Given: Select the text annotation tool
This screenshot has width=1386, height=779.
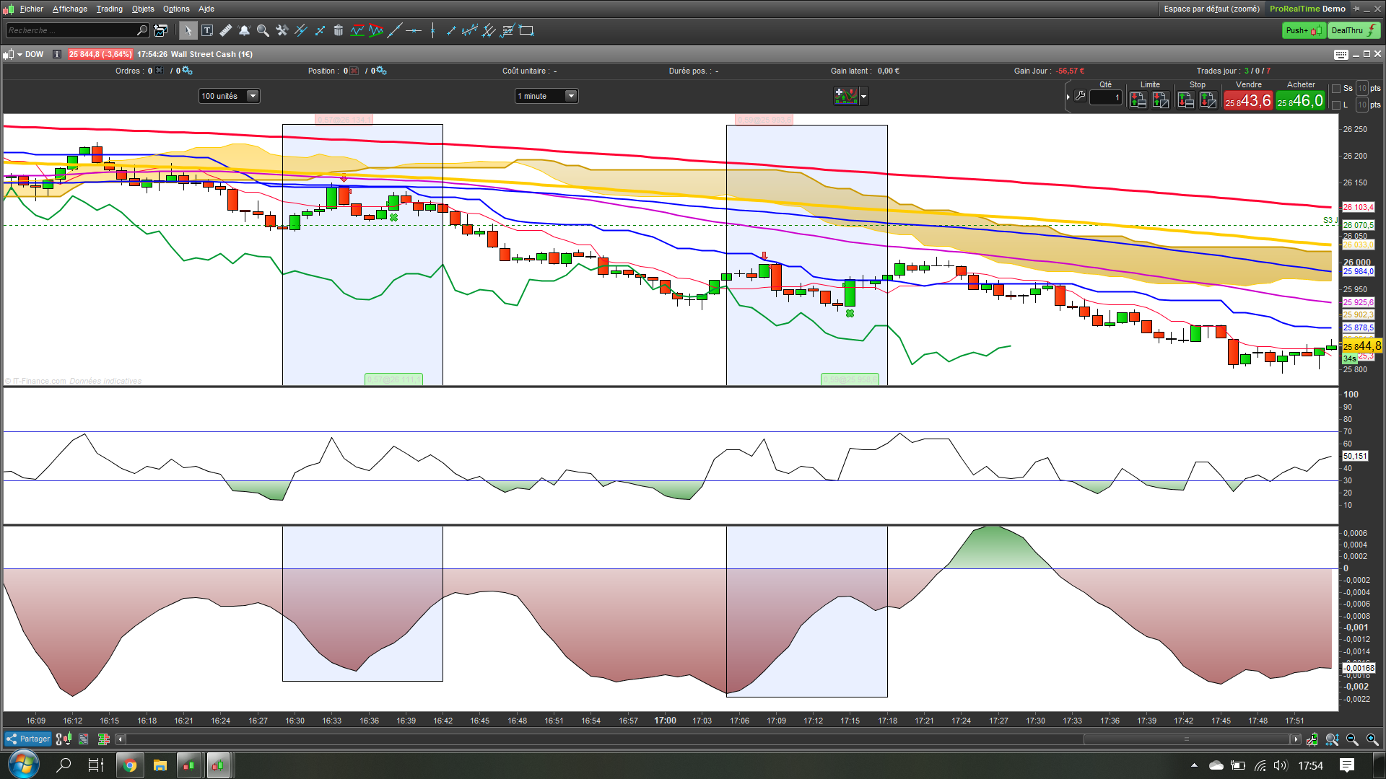Looking at the screenshot, I should (207, 30).
